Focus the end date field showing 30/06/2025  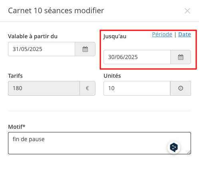click(137, 57)
